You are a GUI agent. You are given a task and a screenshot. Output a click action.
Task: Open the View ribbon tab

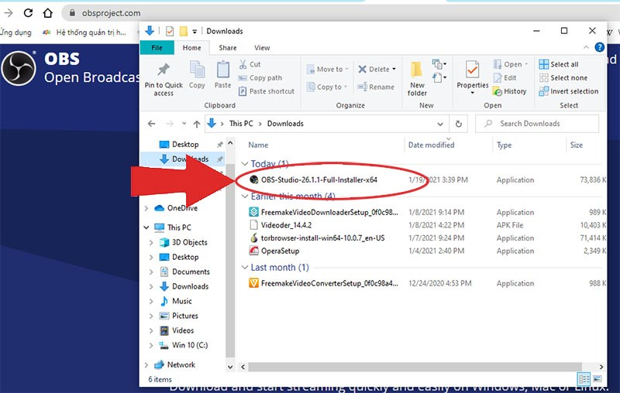(262, 48)
